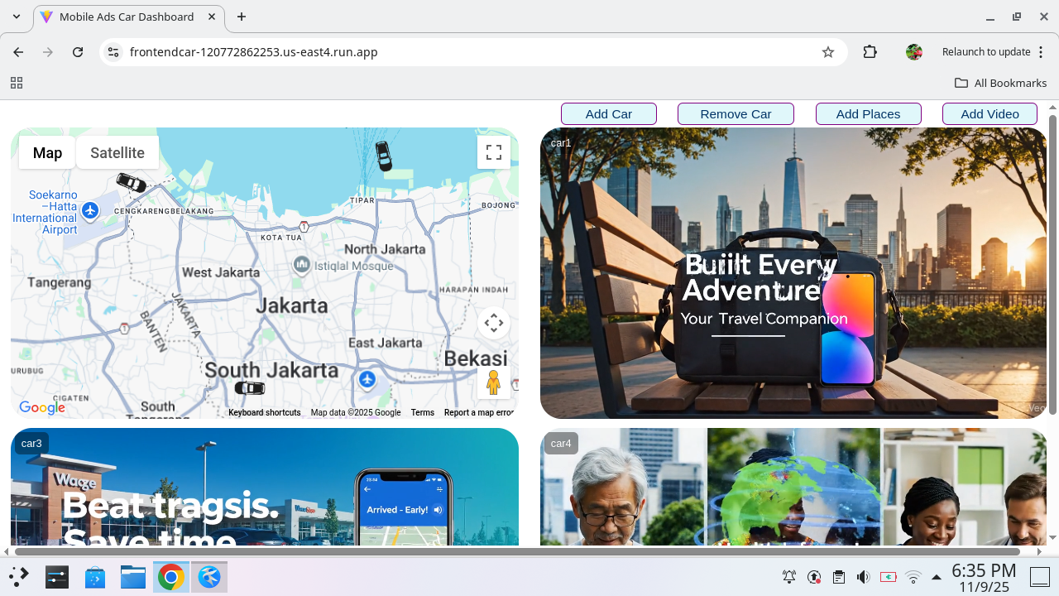Image resolution: width=1059 pixels, height=596 pixels.
Task: Click the Add Places button
Action: [x=868, y=114]
